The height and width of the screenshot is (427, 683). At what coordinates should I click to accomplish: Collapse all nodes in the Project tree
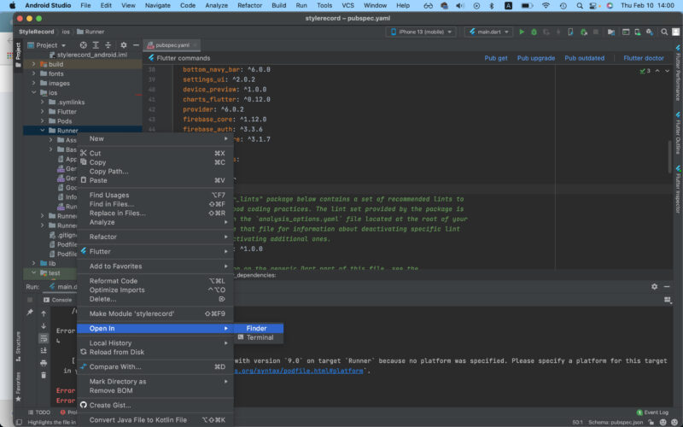pos(108,45)
